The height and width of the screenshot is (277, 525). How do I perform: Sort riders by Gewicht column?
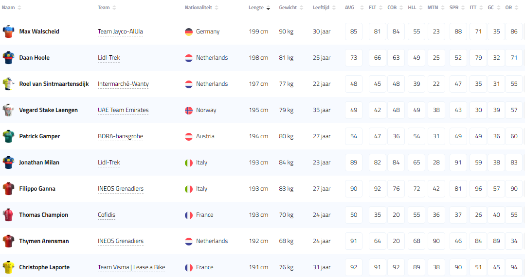pyautogui.click(x=288, y=8)
